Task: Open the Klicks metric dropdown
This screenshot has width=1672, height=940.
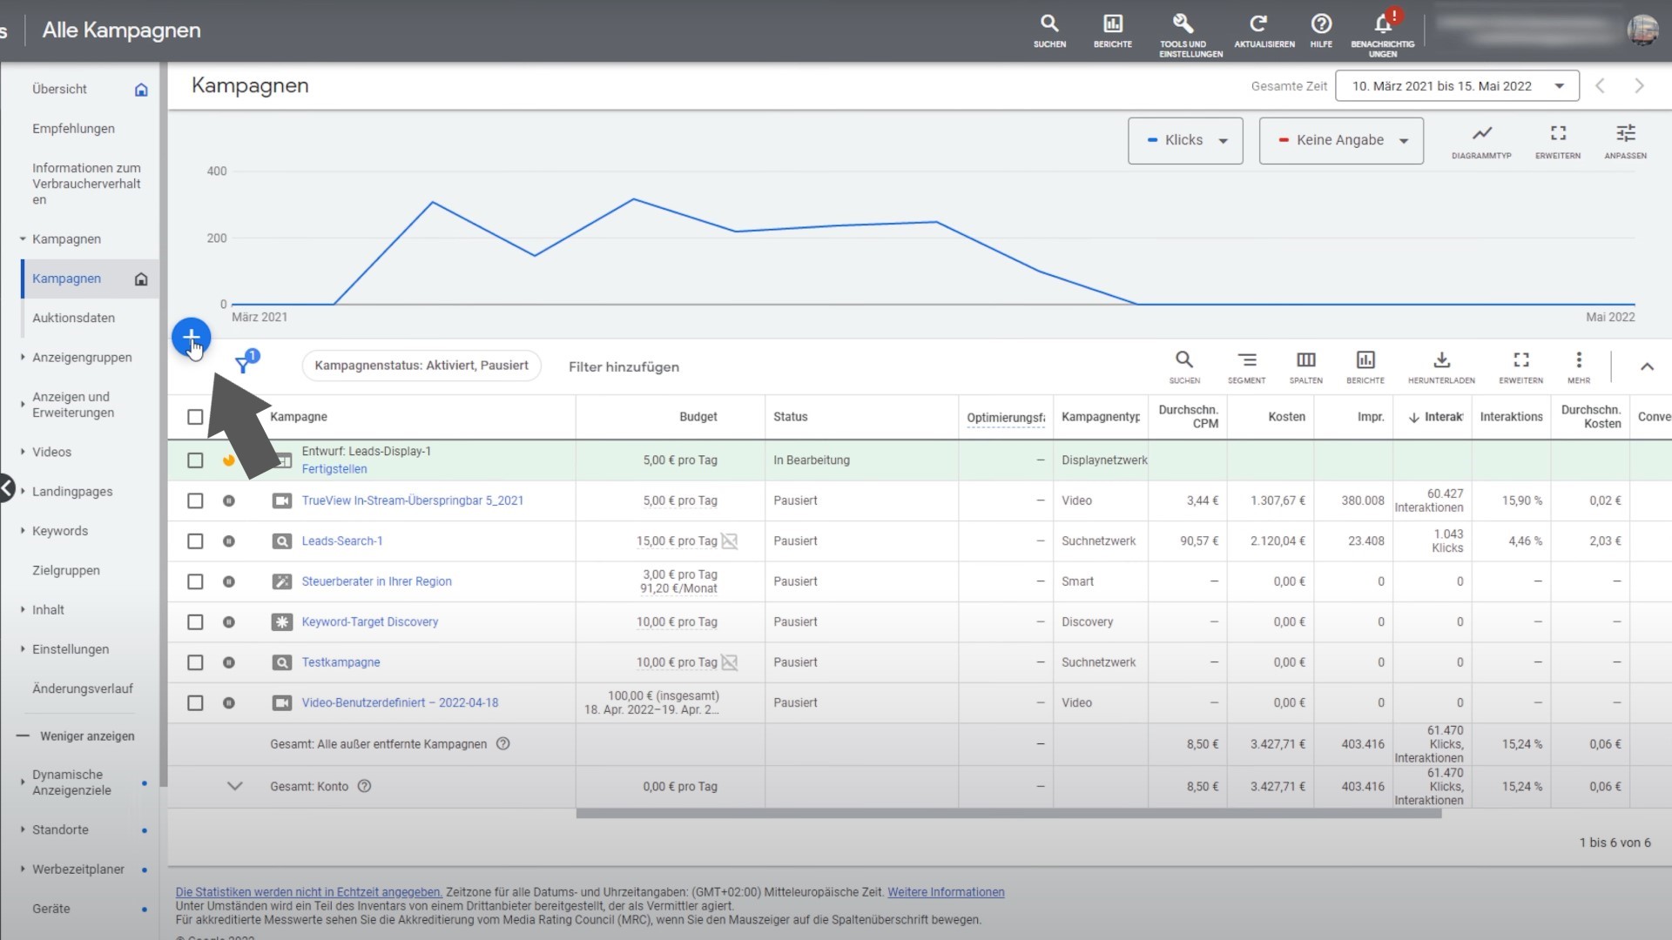Action: pos(1185,140)
